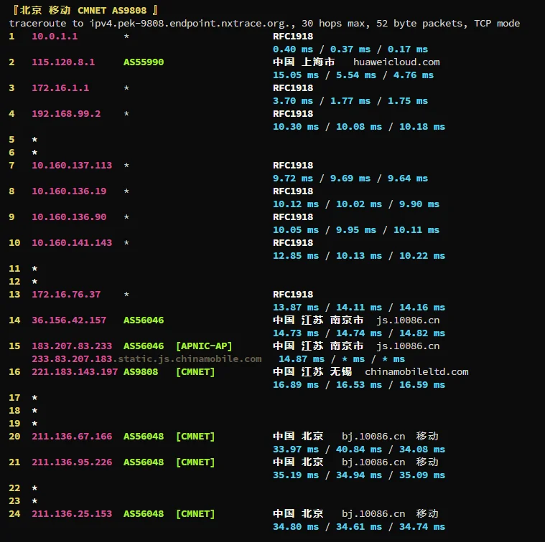Image resolution: width=545 pixels, height=542 pixels.
Task: Click IP address 192.168.99.2 on hop 4
Action: tap(66, 114)
